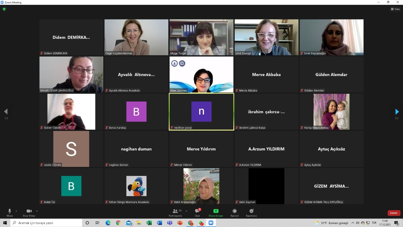The width and height of the screenshot is (403, 227).
Task: Start recording the meeting
Action: (234, 212)
